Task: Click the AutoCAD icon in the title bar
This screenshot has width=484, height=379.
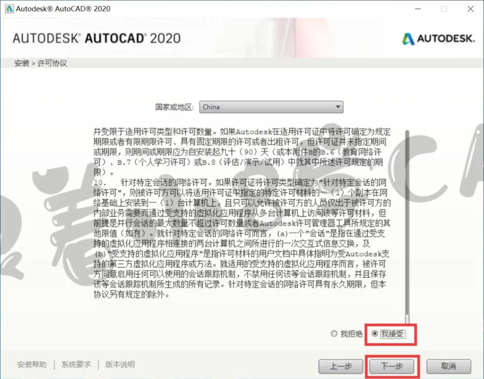Action: (x=9, y=9)
